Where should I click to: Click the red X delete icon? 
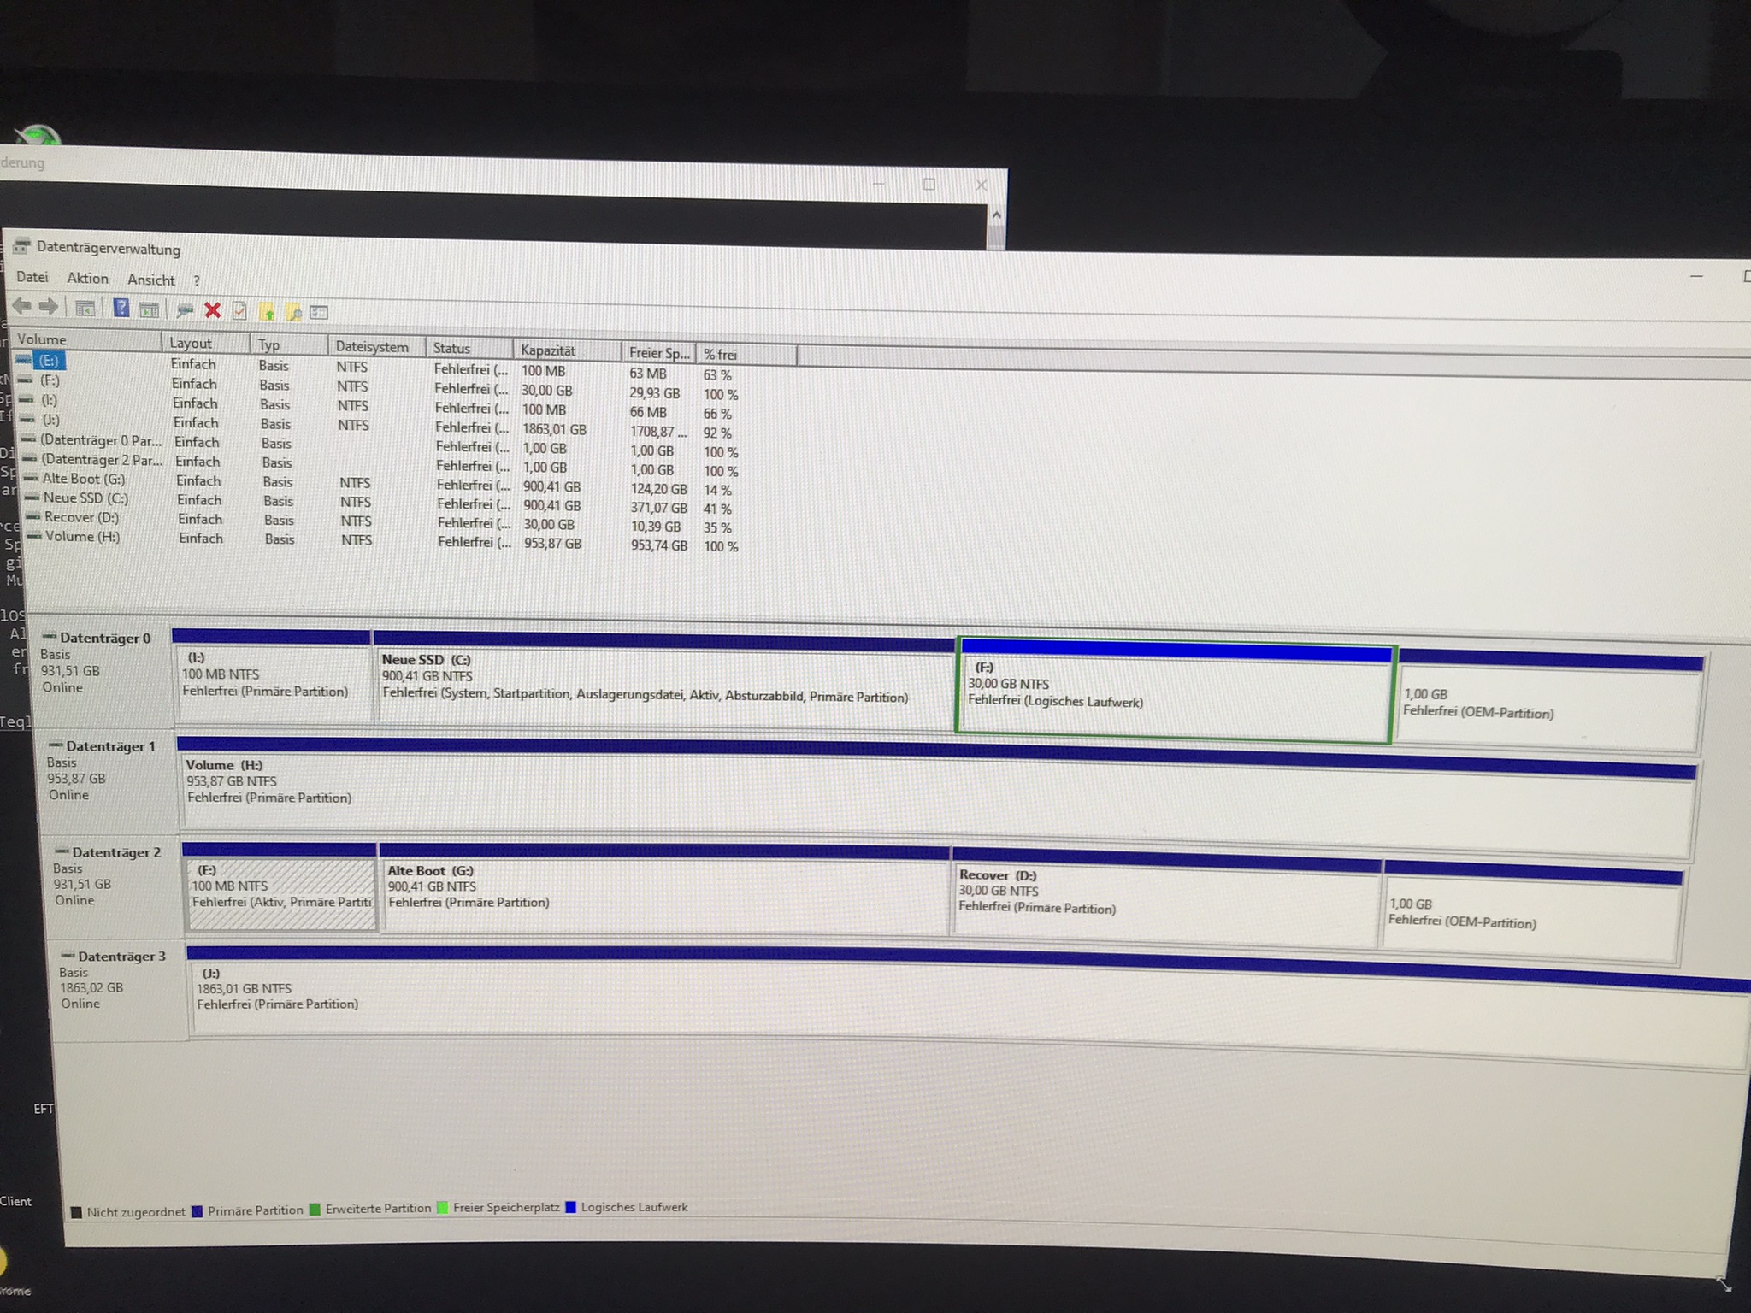coord(213,310)
